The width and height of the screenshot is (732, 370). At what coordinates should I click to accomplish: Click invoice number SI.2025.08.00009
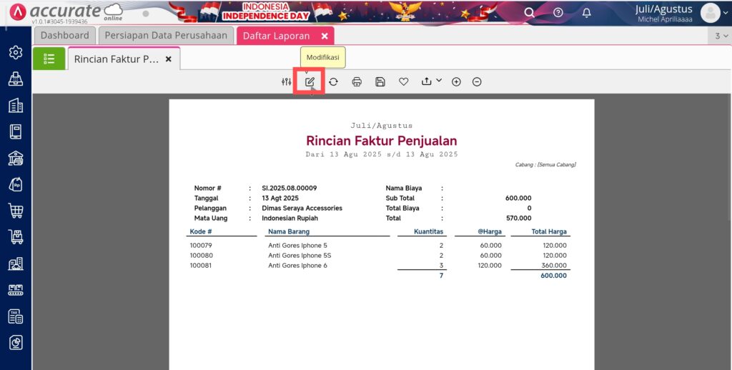coord(290,188)
